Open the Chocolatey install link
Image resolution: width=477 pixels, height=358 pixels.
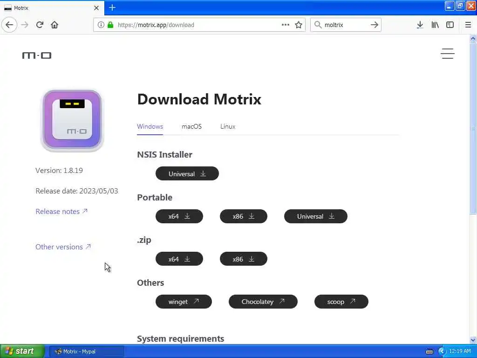point(263,302)
